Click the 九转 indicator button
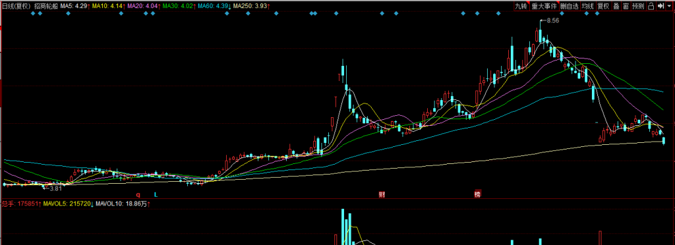 (522, 6)
